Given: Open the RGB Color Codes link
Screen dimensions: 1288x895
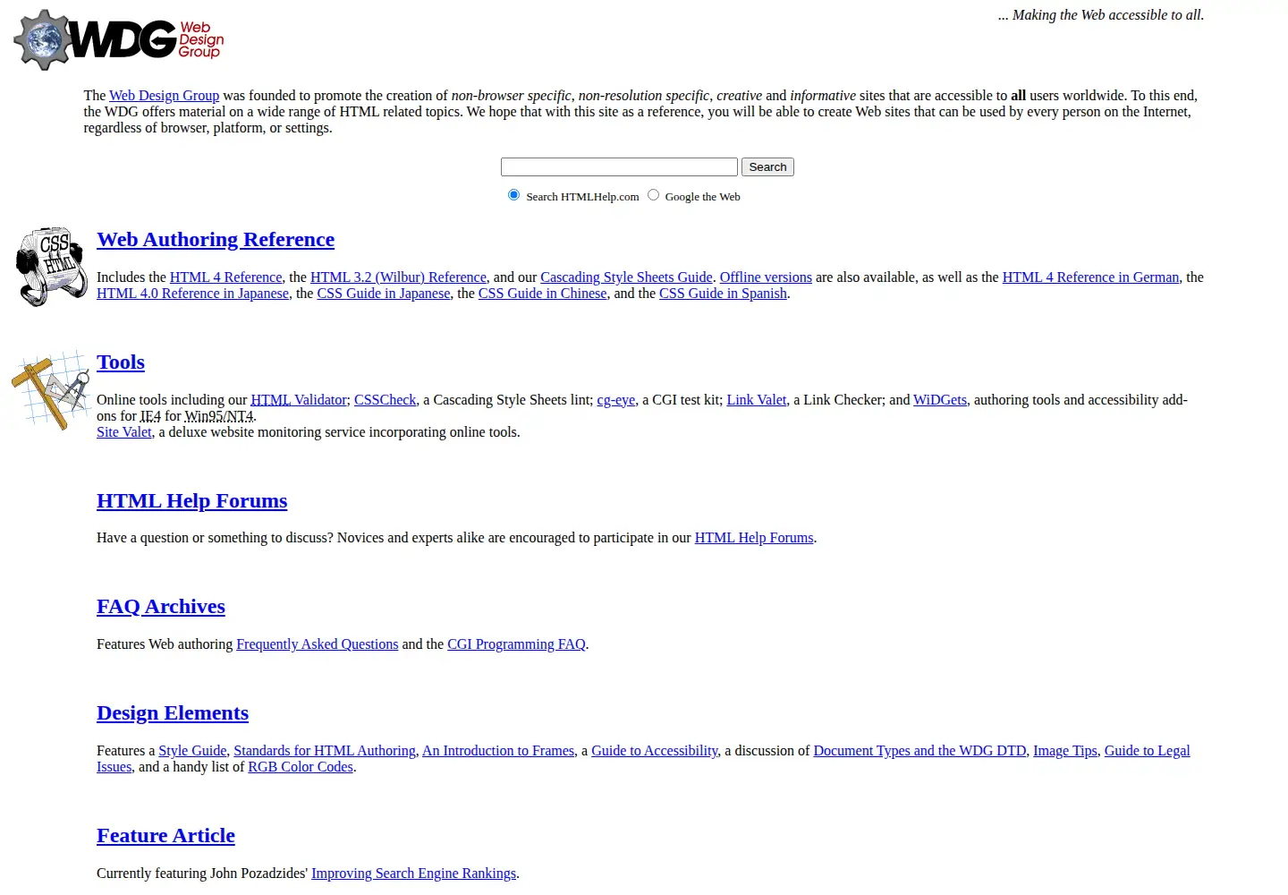Looking at the screenshot, I should [301, 767].
